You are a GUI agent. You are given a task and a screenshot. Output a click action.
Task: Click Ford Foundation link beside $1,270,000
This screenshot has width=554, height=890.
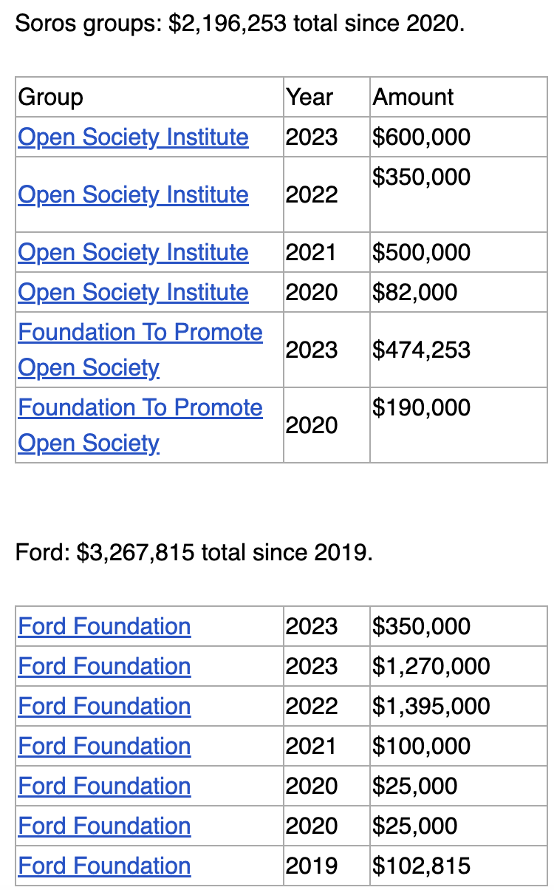pos(104,666)
